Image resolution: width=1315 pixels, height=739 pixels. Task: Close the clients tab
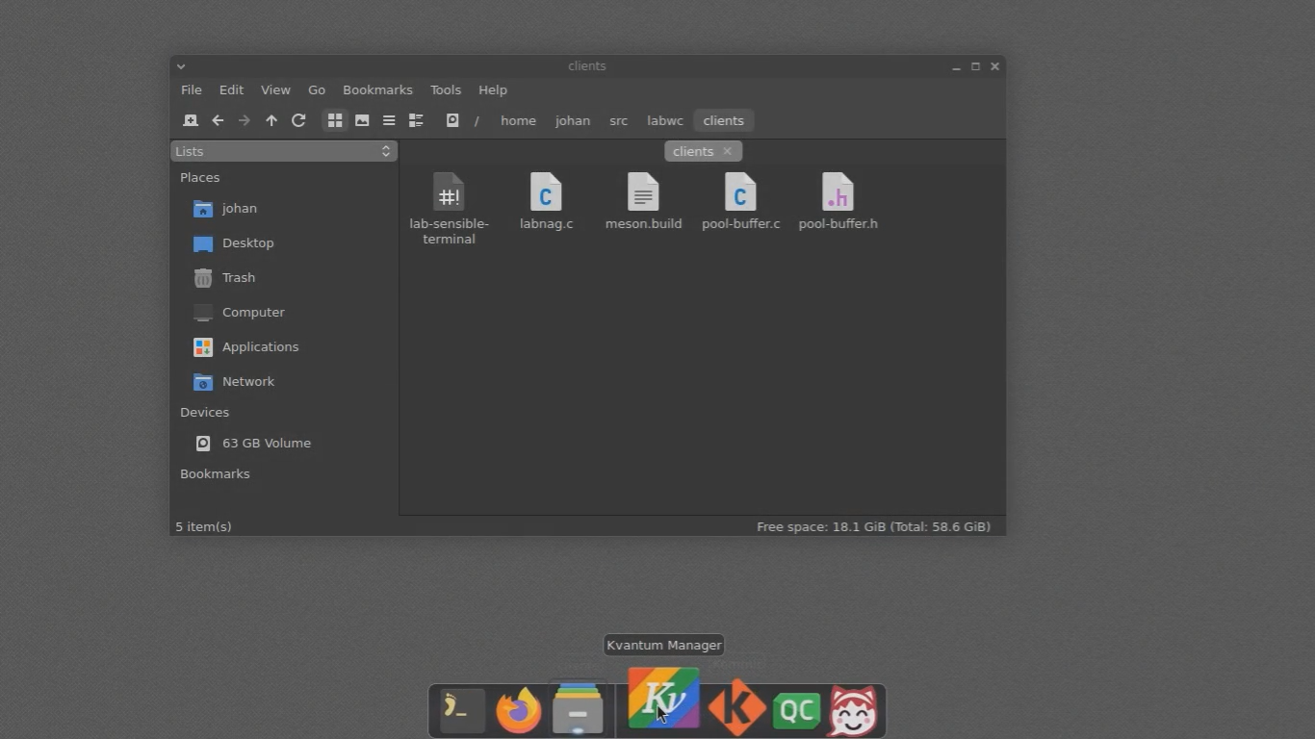click(727, 151)
